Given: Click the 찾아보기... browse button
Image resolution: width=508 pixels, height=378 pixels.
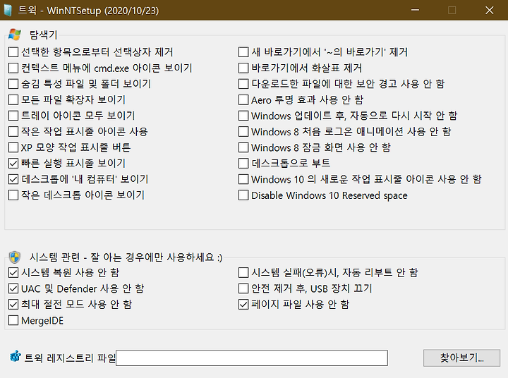Looking at the screenshot, I should [x=461, y=358].
